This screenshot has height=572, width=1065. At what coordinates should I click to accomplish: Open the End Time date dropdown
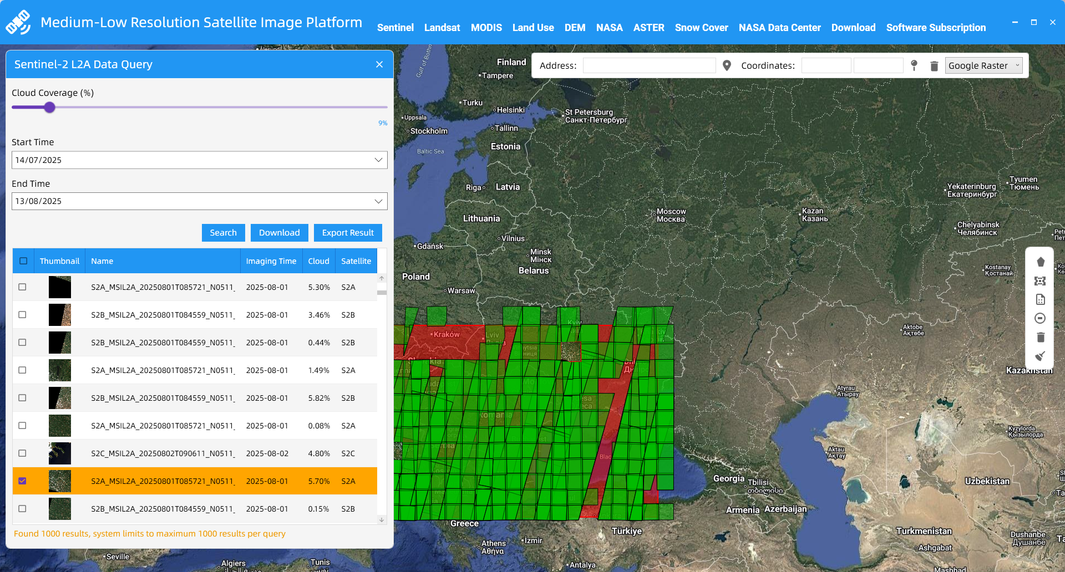(378, 201)
